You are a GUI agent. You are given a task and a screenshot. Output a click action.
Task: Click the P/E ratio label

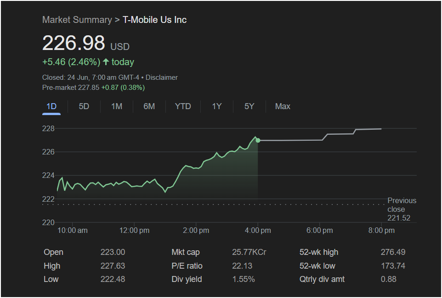tap(187, 265)
